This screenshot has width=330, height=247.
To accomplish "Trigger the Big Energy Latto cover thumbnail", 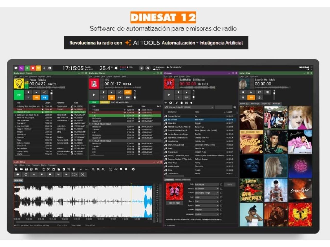I will pos(252,190).
